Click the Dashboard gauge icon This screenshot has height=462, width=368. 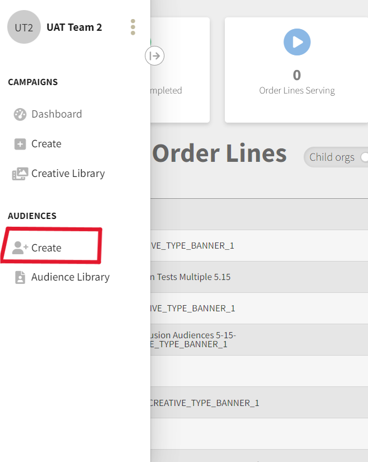[20, 114]
